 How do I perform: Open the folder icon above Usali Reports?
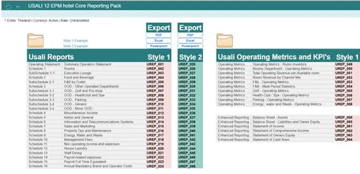pyautogui.click(x=36, y=40)
